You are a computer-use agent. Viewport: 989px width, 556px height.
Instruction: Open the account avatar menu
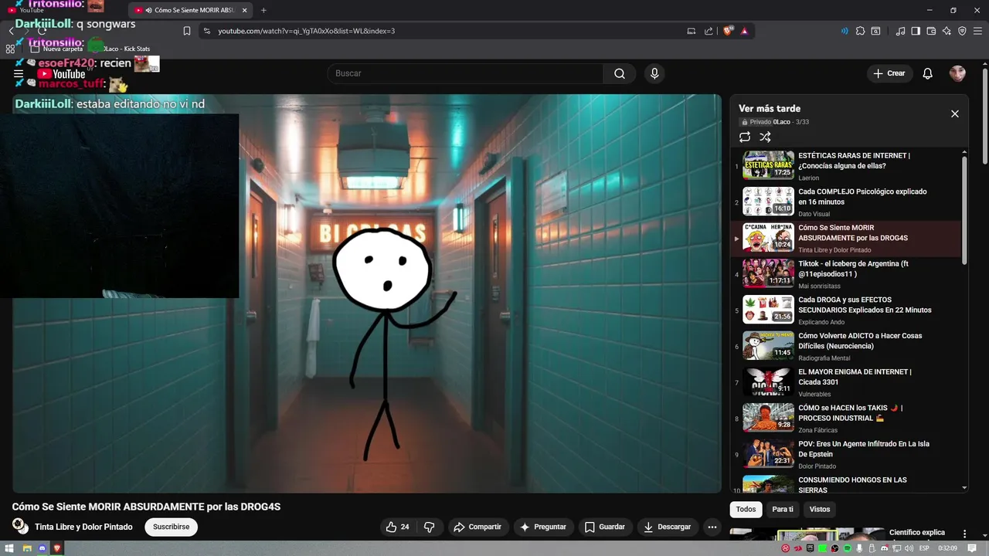click(x=957, y=73)
